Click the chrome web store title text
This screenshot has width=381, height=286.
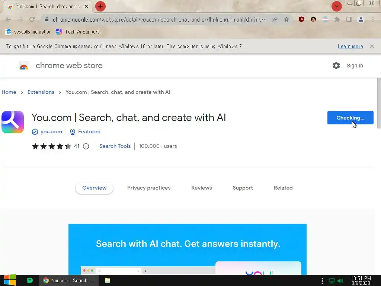69,66
